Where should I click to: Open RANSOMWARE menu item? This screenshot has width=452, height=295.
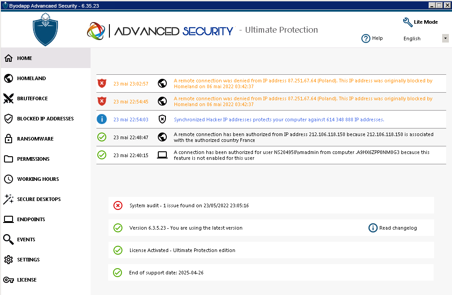[x=46, y=139]
